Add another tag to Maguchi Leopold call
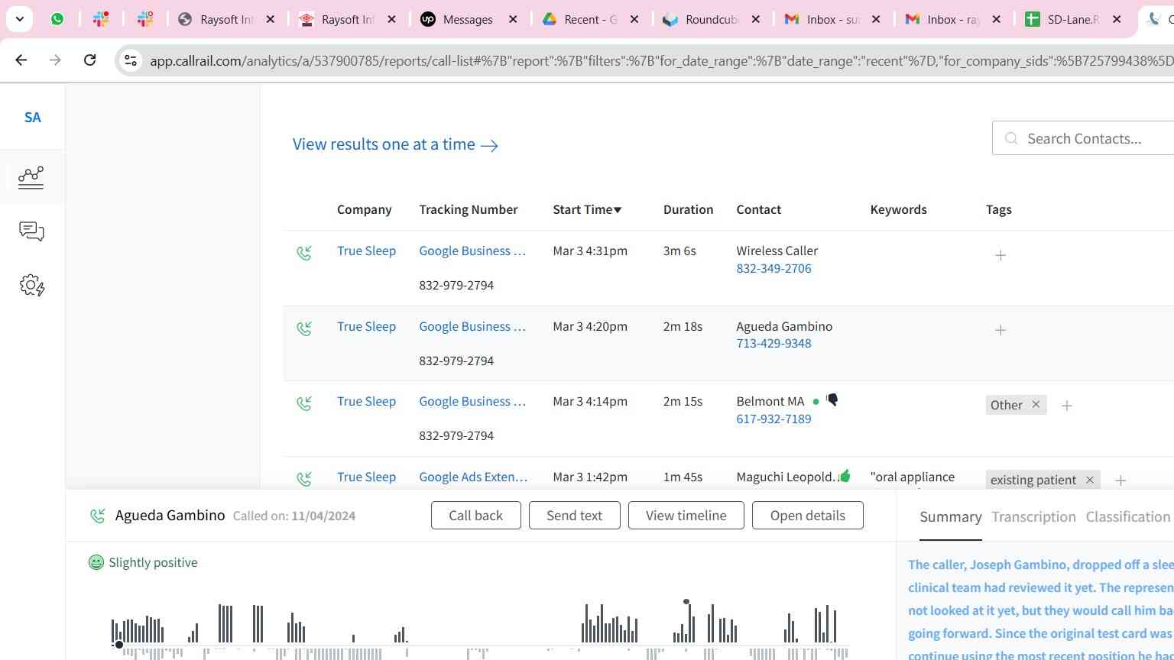1174x660 pixels. tap(1120, 480)
